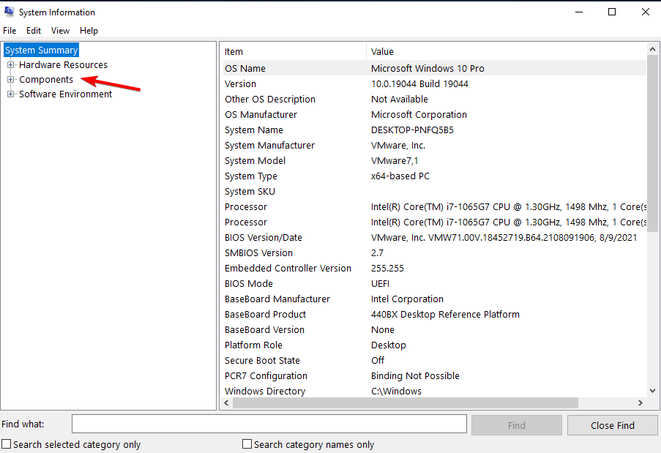Minimize the System Information window
The width and height of the screenshot is (661, 453).
[x=579, y=12]
